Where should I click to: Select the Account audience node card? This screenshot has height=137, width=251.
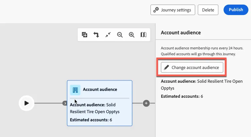[100, 103]
